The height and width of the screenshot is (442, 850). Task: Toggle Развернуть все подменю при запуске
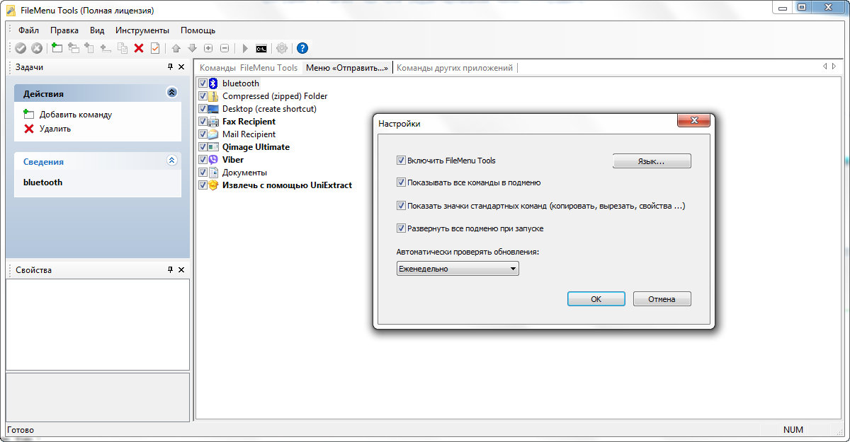pyautogui.click(x=402, y=228)
